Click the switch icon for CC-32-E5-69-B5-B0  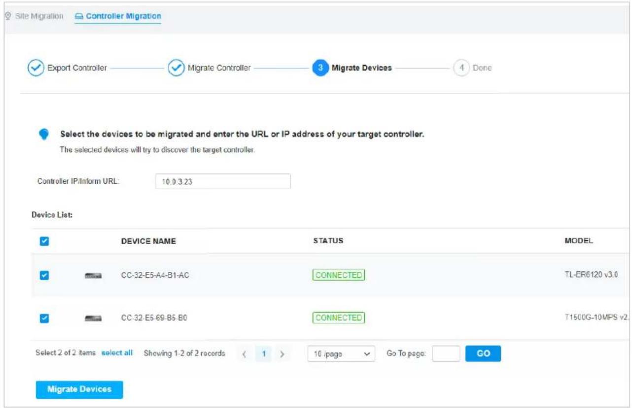pos(93,318)
